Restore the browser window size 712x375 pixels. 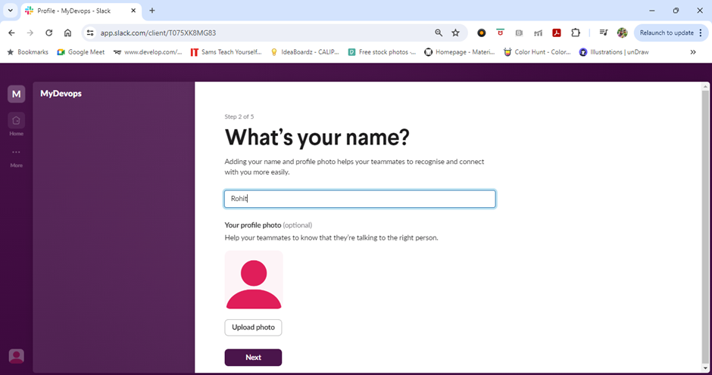coord(676,11)
